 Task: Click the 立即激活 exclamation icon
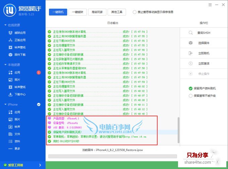tap(191, 64)
